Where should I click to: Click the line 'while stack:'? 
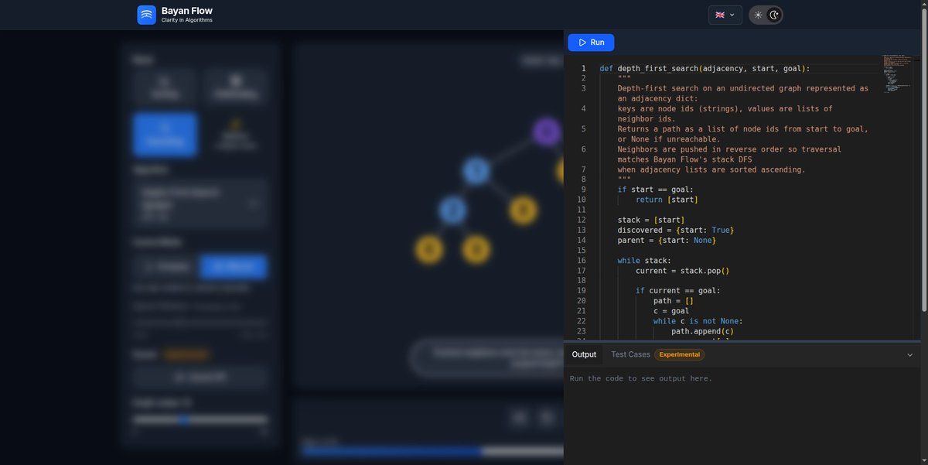pyautogui.click(x=644, y=260)
